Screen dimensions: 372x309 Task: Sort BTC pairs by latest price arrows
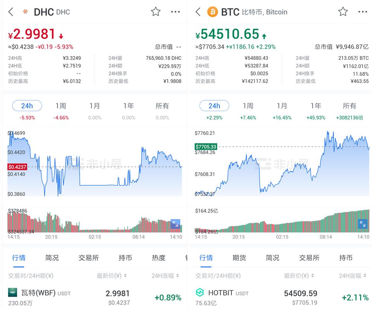[312, 276]
